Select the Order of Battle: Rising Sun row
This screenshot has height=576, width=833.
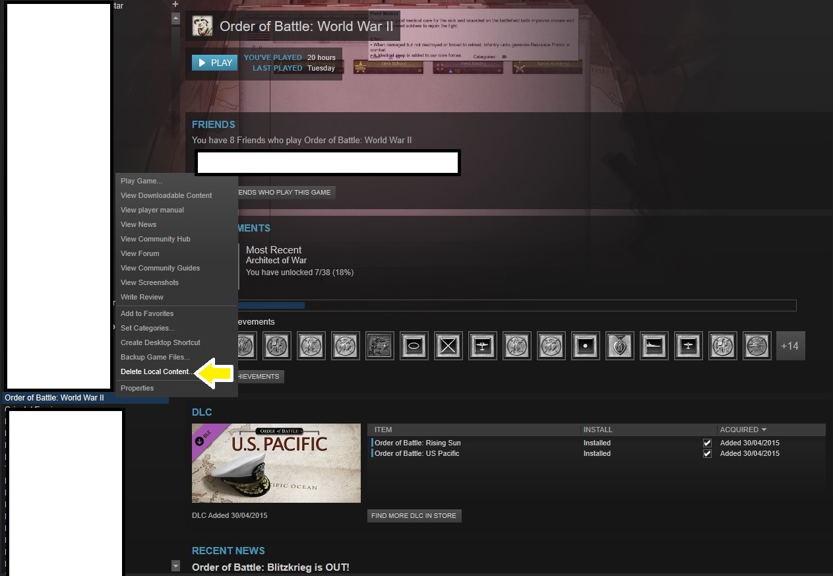coord(598,443)
